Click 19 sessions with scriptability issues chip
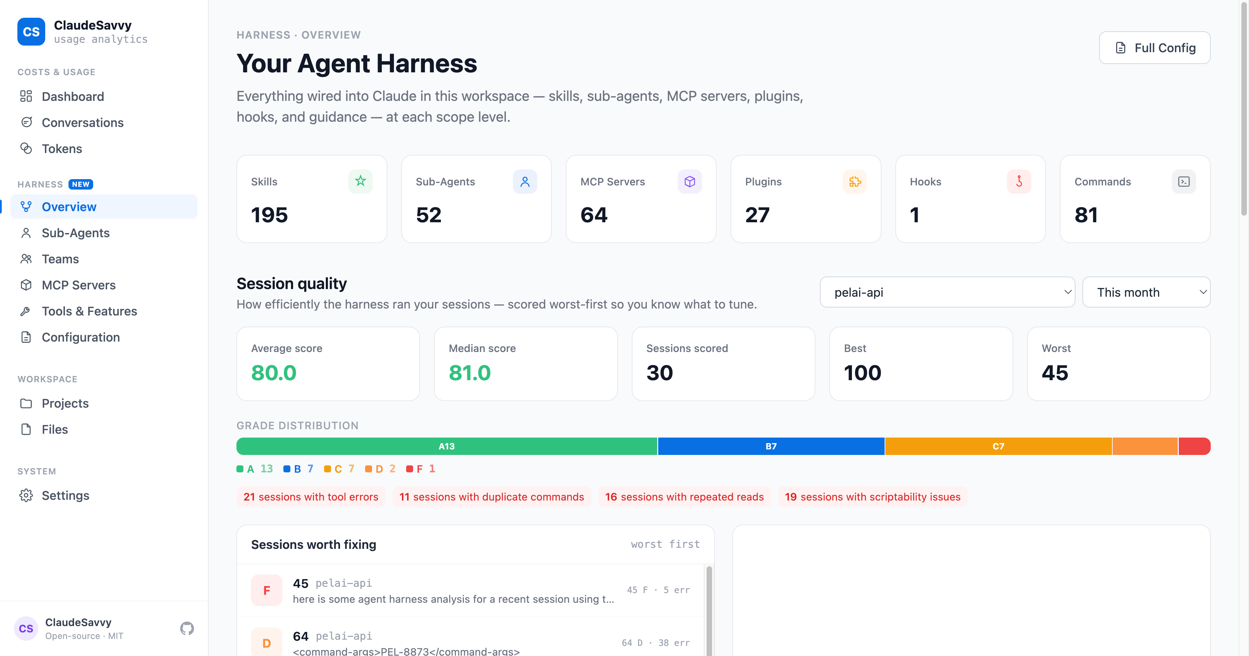 point(872,496)
